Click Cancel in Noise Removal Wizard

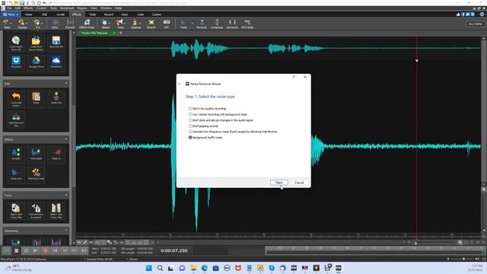[299, 183]
